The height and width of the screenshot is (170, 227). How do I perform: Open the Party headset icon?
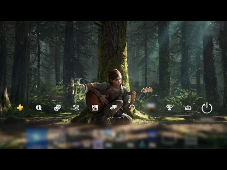click(132, 108)
